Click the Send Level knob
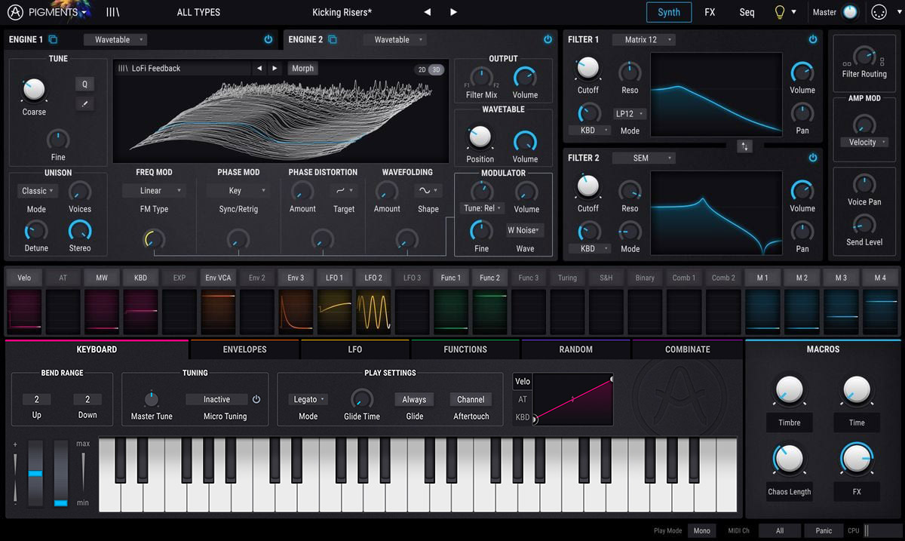The image size is (905, 541). coord(864,224)
